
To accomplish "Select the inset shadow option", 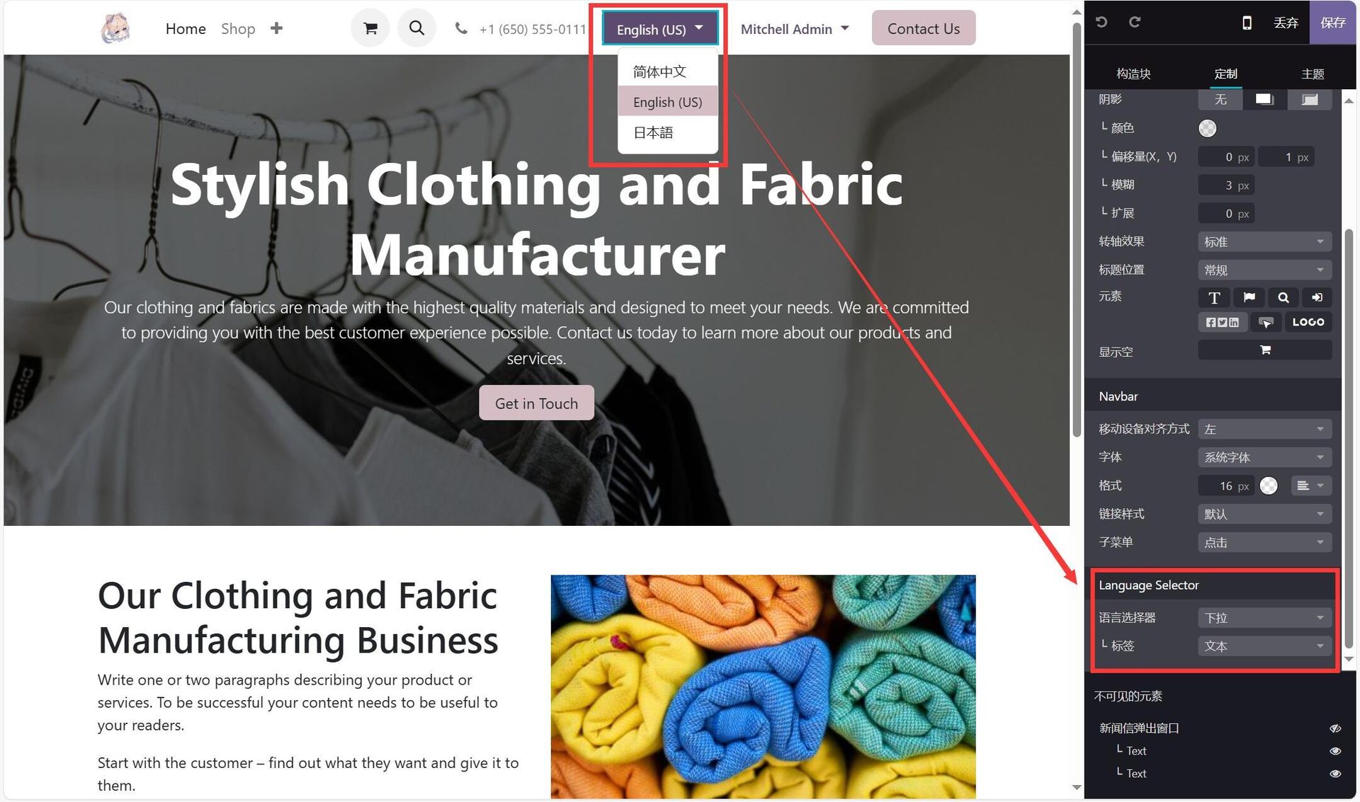I will click(1310, 100).
